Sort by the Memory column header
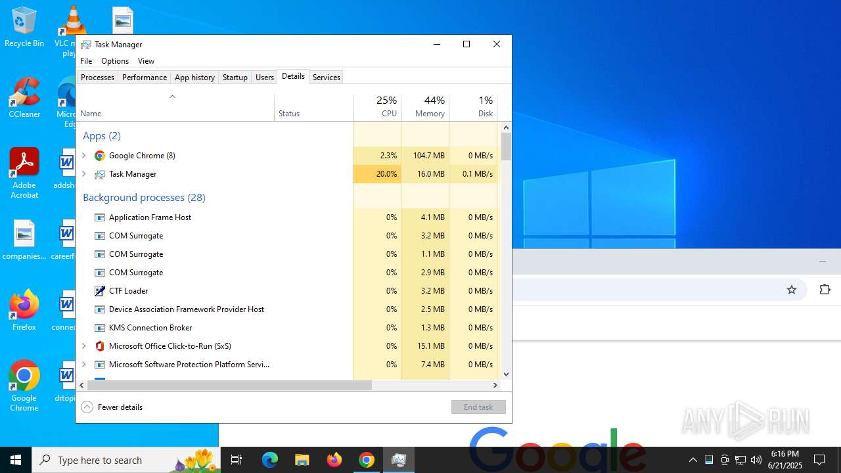841x473 pixels. click(x=425, y=108)
